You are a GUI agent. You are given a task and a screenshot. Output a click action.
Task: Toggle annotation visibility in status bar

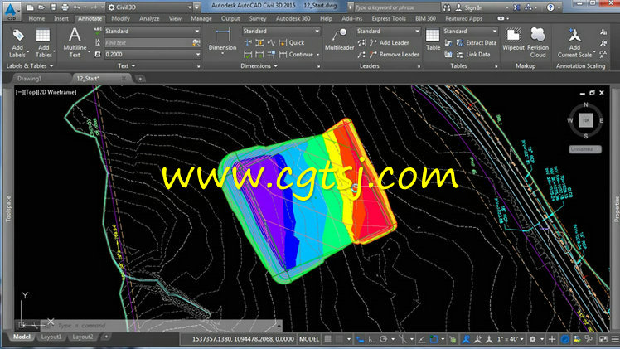(466, 339)
